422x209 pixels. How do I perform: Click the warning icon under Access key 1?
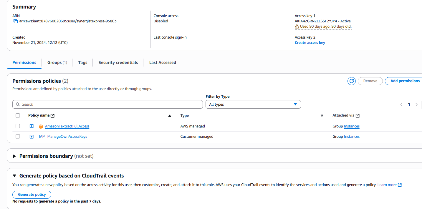point(297,26)
